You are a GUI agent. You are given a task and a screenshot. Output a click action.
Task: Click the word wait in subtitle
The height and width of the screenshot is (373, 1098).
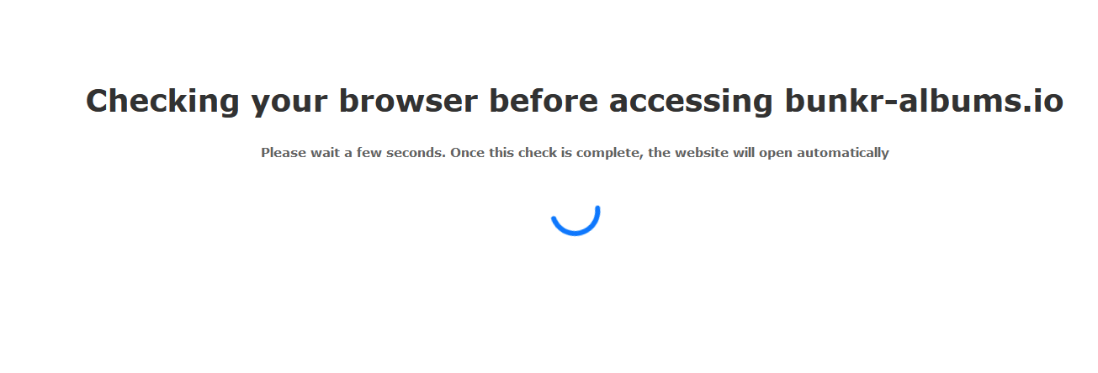[x=321, y=153]
